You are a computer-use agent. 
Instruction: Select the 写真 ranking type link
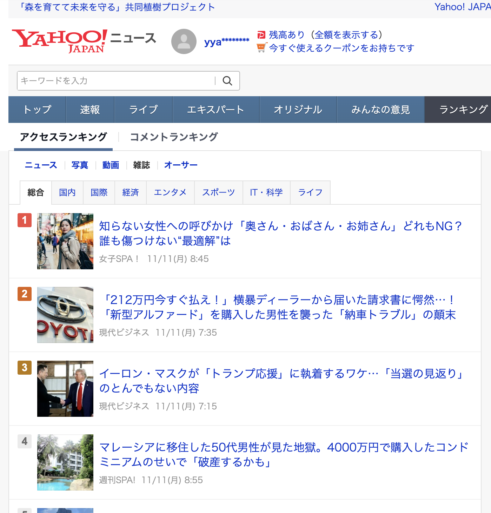(x=80, y=165)
